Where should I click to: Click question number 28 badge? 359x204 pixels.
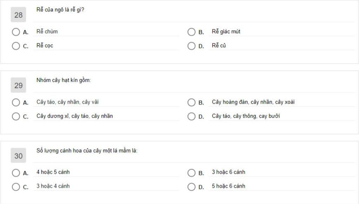18,15
